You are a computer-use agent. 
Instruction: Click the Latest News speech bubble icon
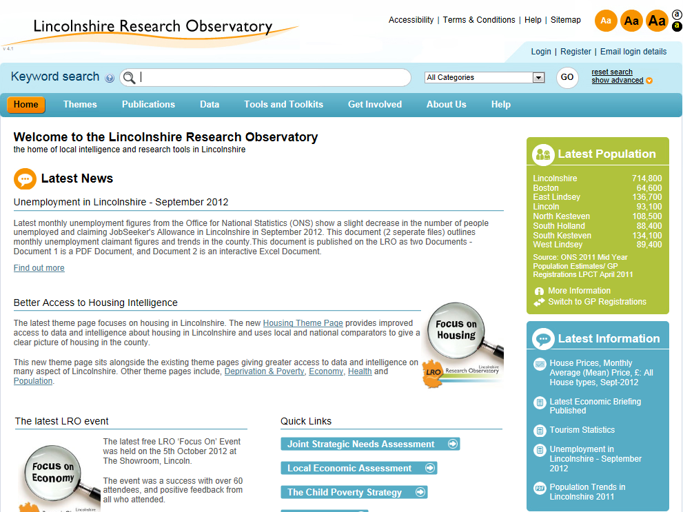[25, 178]
